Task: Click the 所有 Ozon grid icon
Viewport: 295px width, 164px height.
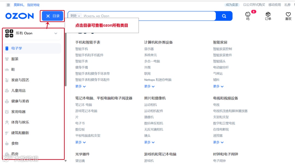Action: click(x=9, y=33)
